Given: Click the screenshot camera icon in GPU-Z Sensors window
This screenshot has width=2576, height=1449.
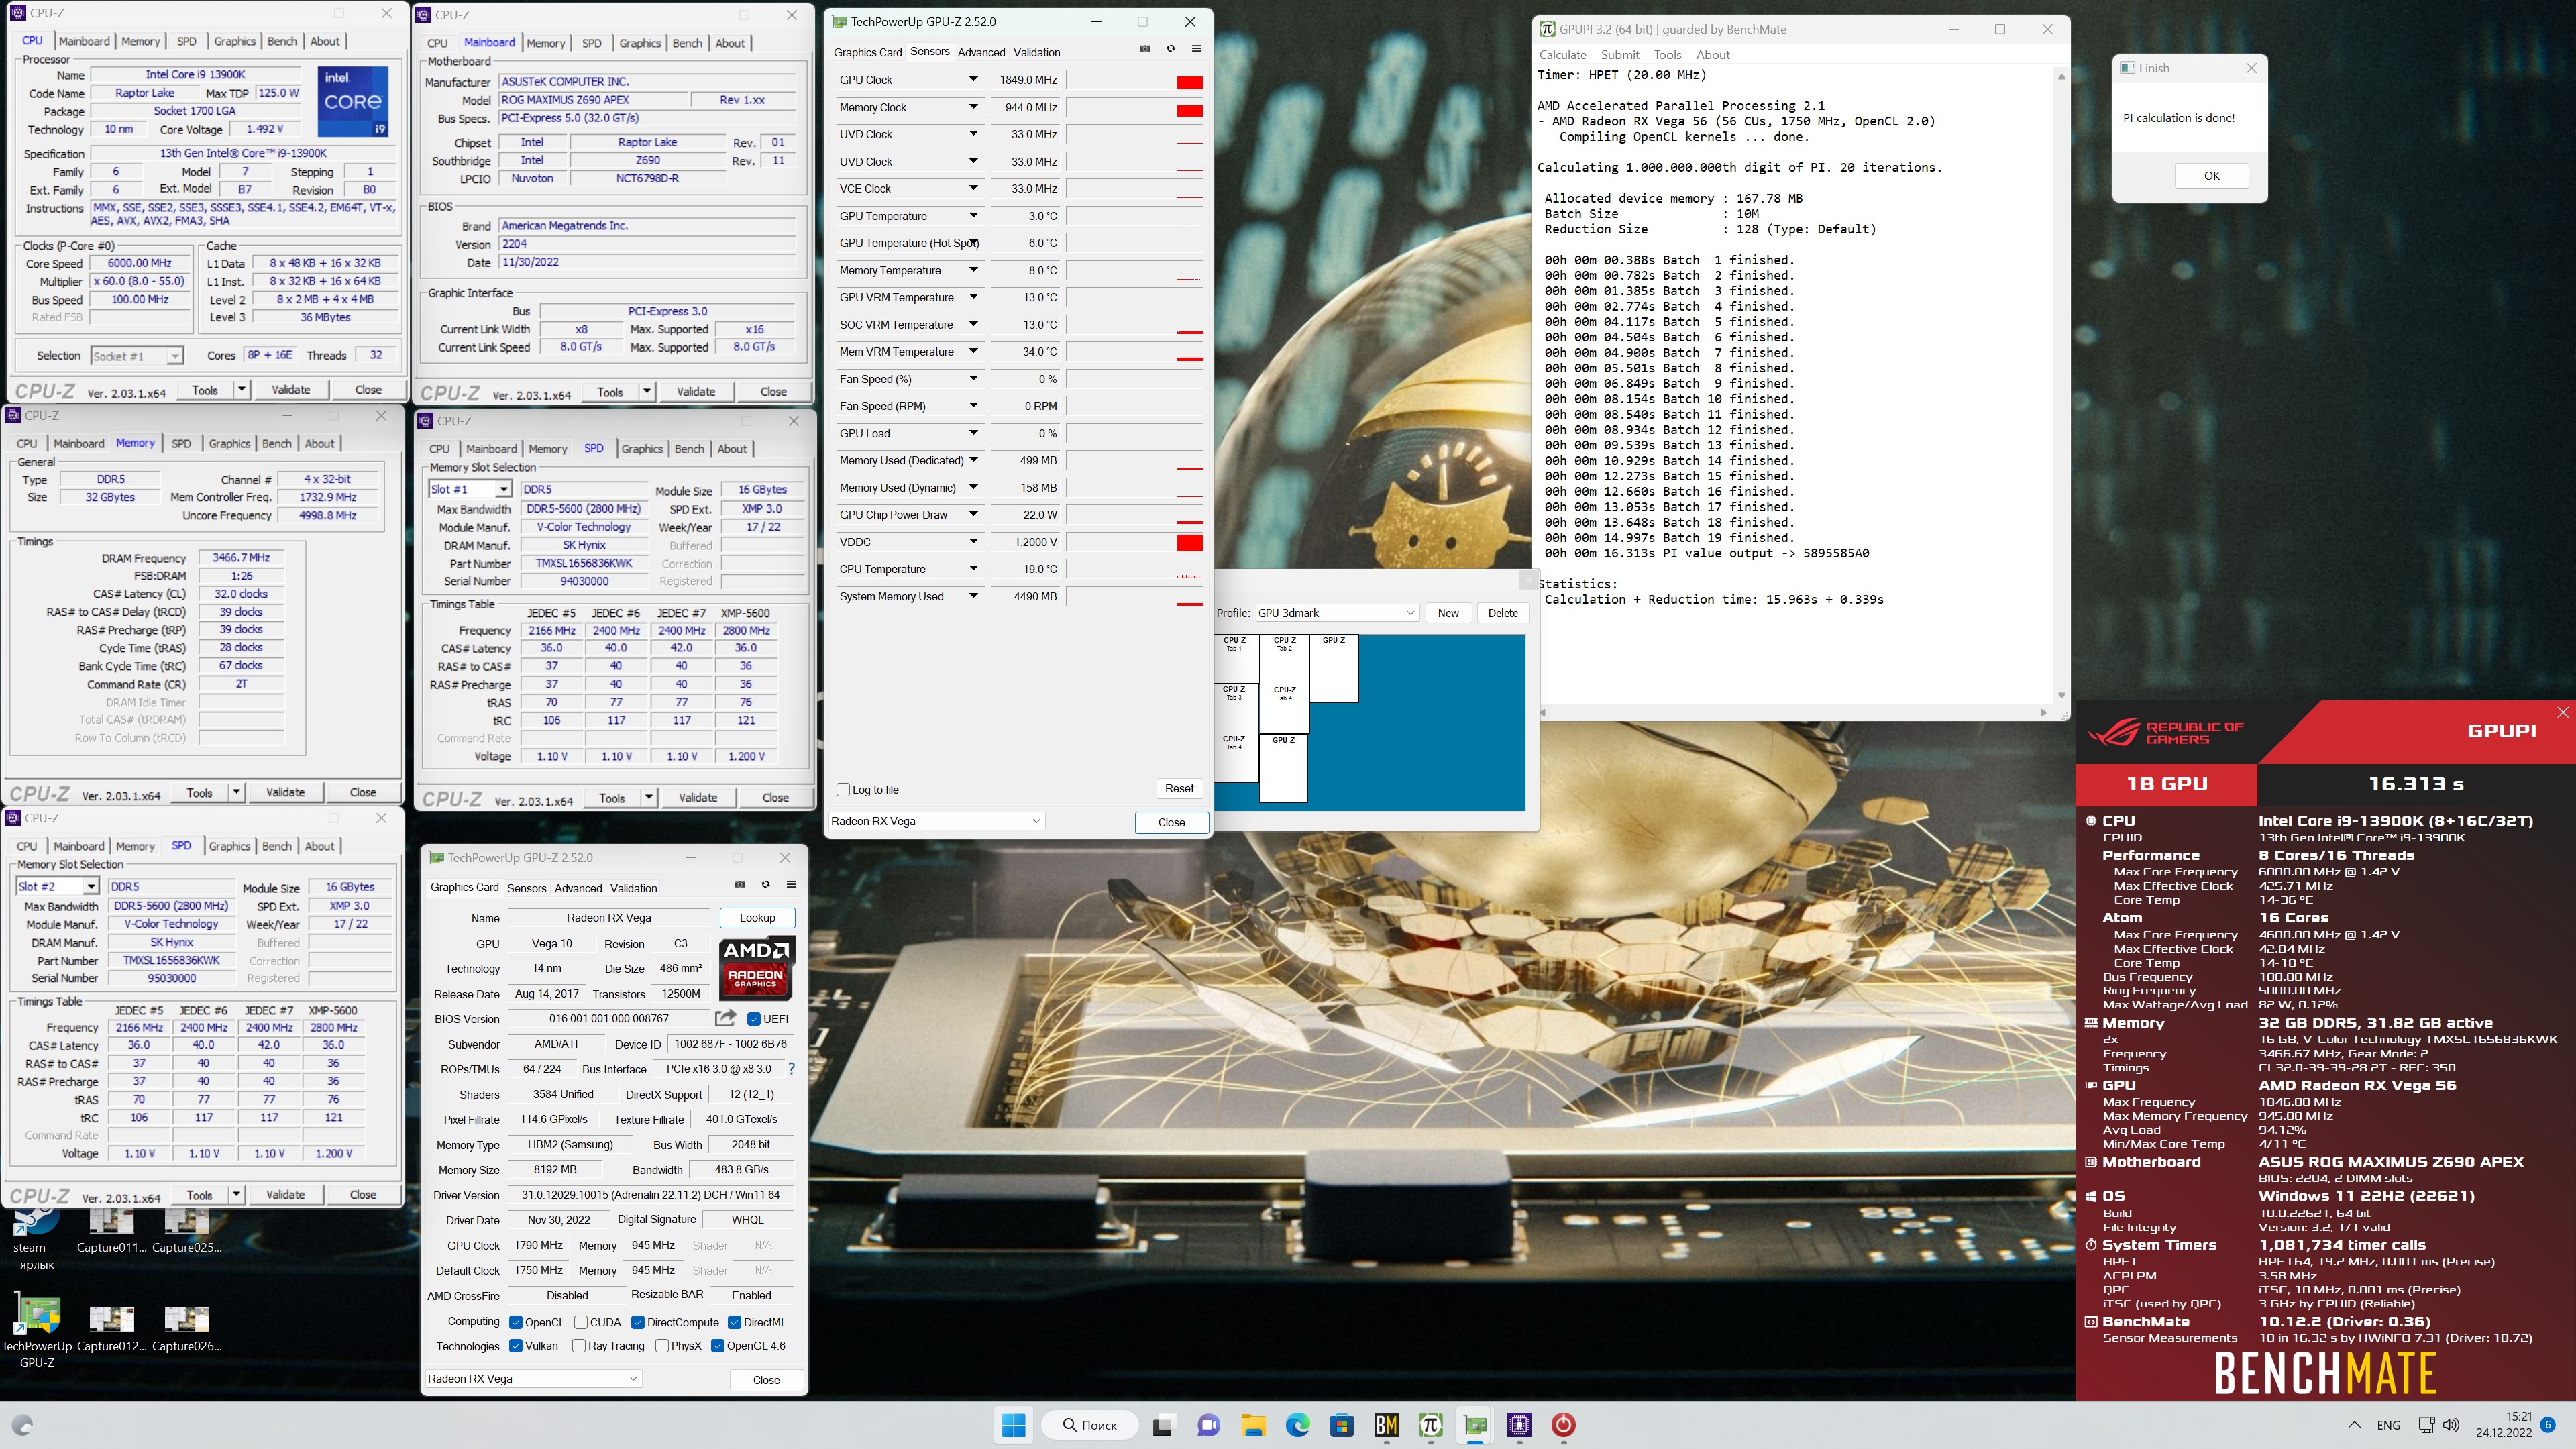Looking at the screenshot, I should [x=1145, y=49].
